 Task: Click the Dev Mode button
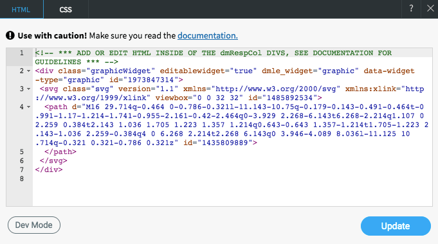(34, 225)
